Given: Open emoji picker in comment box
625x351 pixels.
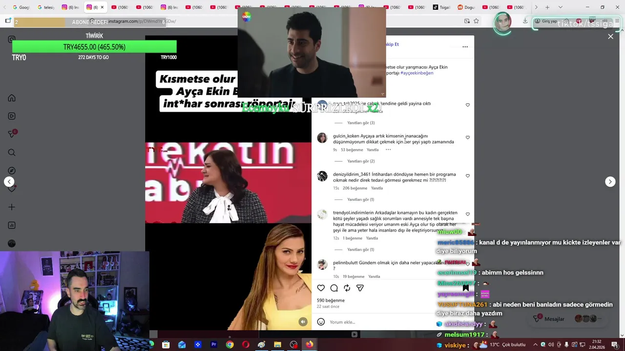Looking at the screenshot, I should point(321,322).
